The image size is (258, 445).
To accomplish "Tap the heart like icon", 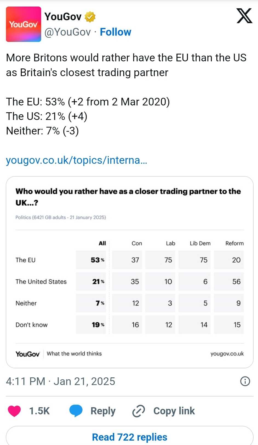I will 14,411.
